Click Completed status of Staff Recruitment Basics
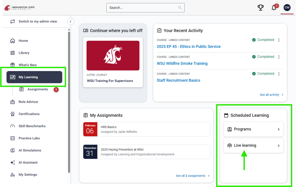This screenshot has height=187, width=296. pyautogui.click(x=263, y=74)
